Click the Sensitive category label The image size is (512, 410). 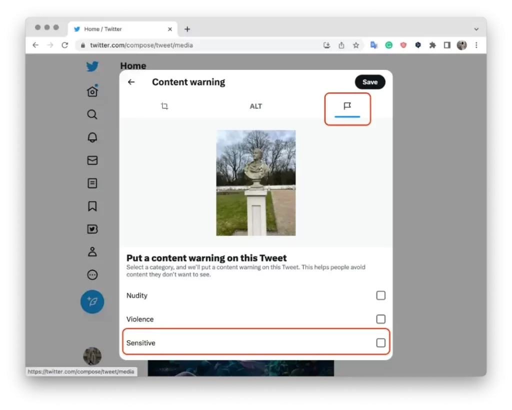tap(140, 343)
